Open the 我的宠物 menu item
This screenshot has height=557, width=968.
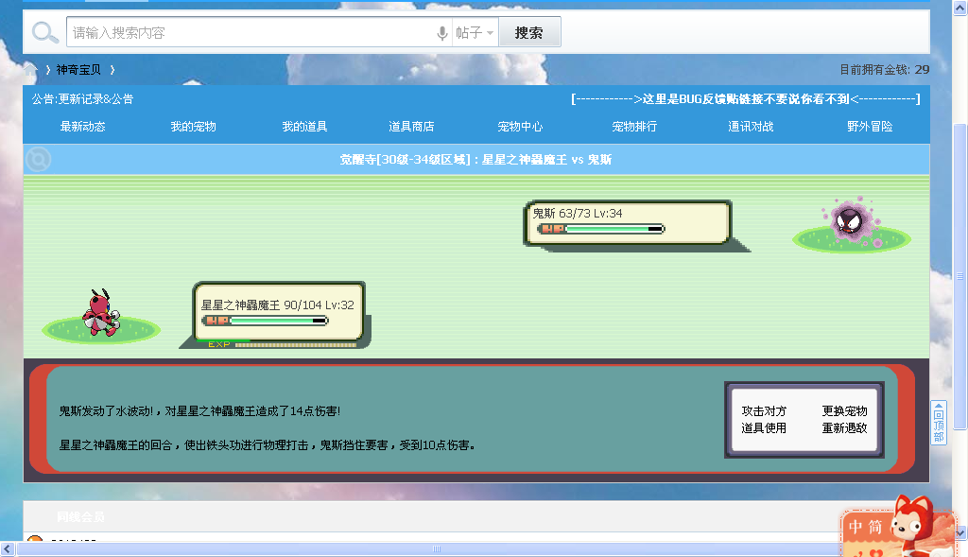[193, 127]
